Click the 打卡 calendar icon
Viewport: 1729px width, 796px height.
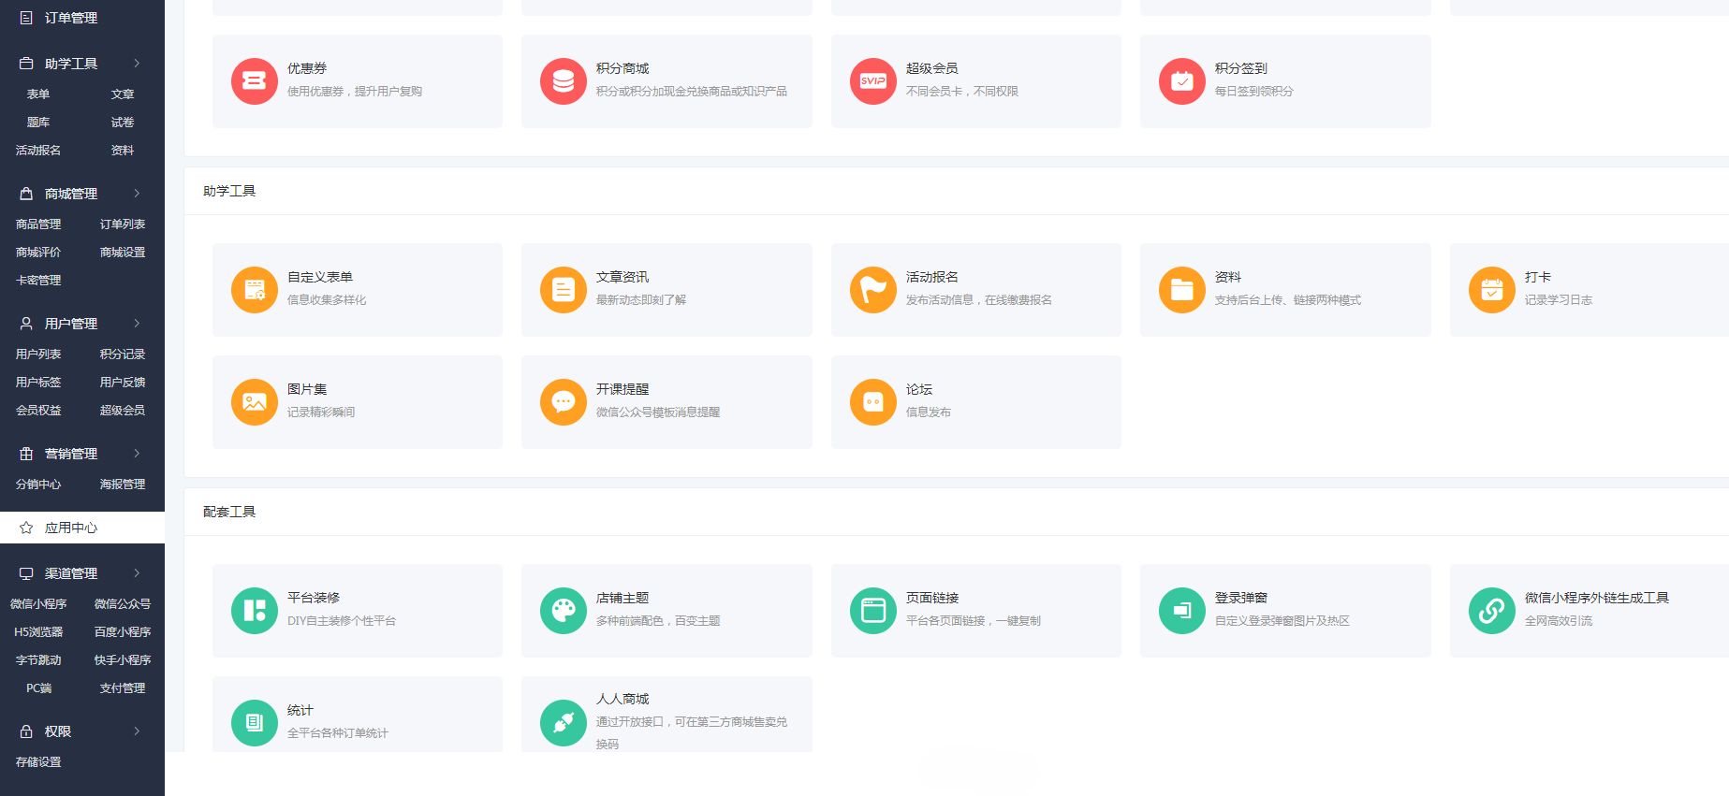pyautogui.click(x=1492, y=290)
